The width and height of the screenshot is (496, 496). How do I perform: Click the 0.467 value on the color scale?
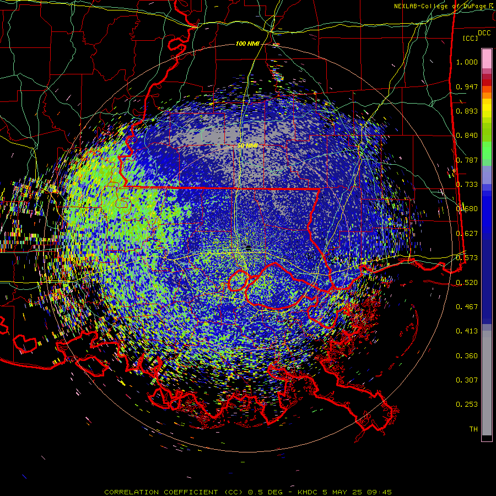click(467, 307)
